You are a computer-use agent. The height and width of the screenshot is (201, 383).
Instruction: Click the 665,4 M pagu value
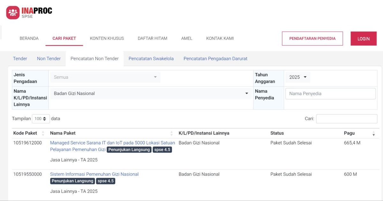(352, 143)
